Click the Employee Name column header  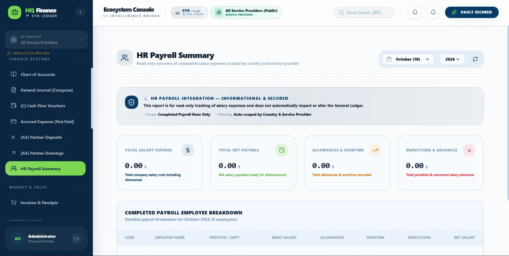point(170,238)
